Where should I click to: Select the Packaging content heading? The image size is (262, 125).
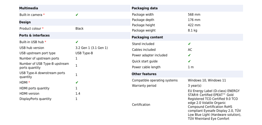tap(147, 37)
